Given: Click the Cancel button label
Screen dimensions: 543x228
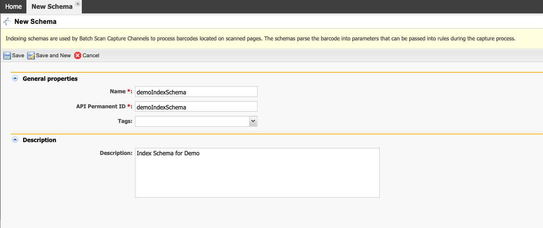Looking at the screenshot, I should (91, 55).
